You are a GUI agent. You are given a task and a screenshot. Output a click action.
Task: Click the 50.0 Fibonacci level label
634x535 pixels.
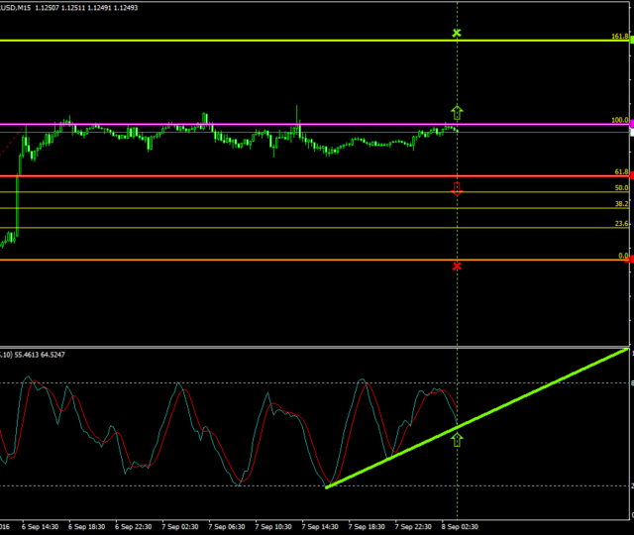pos(621,187)
